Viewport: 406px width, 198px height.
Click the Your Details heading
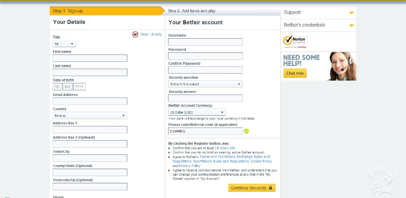click(x=69, y=22)
